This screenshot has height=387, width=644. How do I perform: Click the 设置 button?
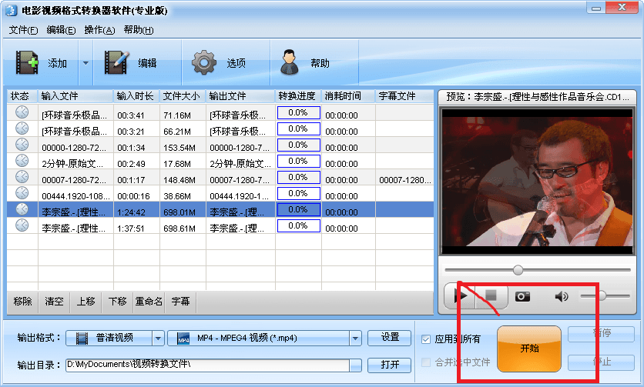click(x=390, y=337)
